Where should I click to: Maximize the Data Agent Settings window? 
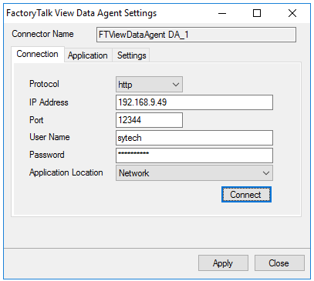(x=257, y=13)
